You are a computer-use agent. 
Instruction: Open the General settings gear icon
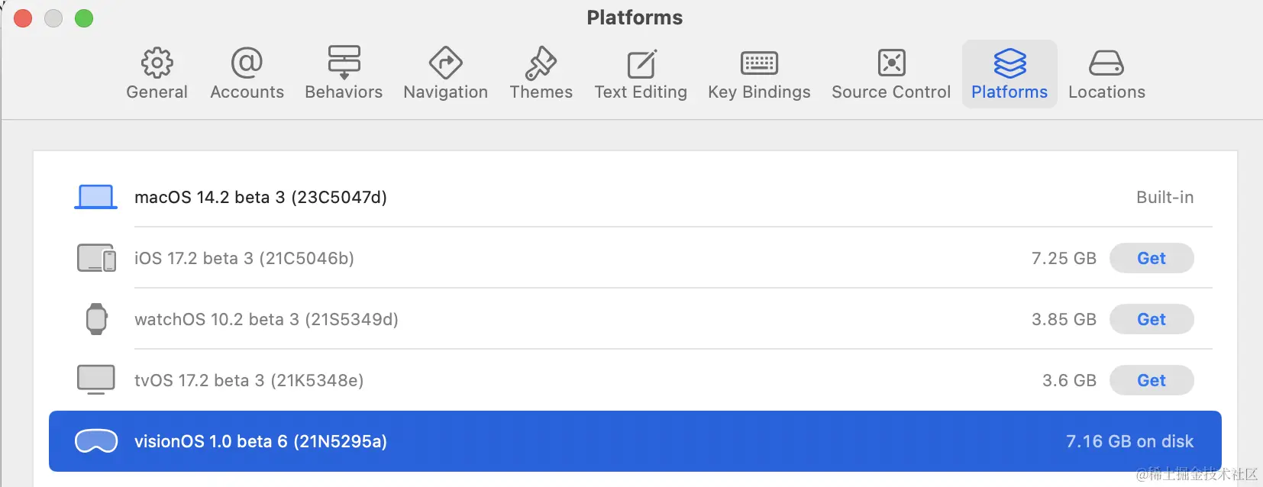[157, 63]
